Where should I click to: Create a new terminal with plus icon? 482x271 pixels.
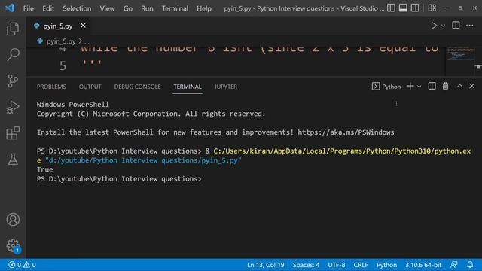click(410, 87)
